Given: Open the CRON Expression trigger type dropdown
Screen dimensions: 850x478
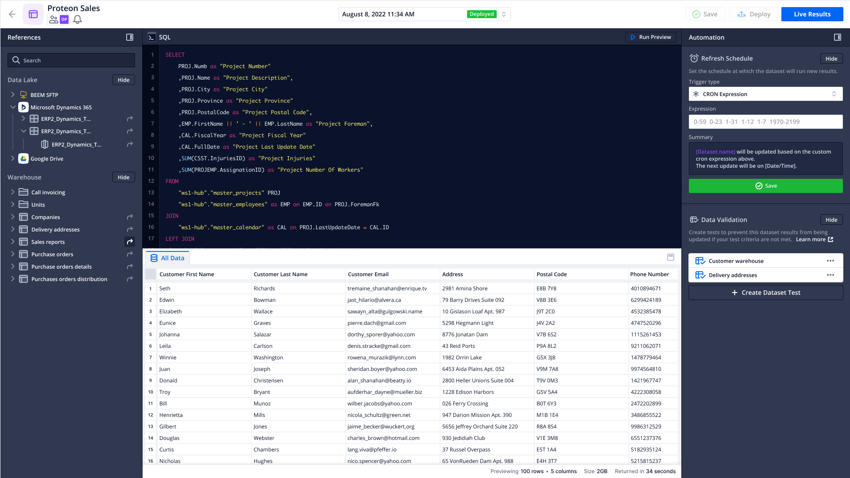Looking at the screenshot, I should point(765,94).
